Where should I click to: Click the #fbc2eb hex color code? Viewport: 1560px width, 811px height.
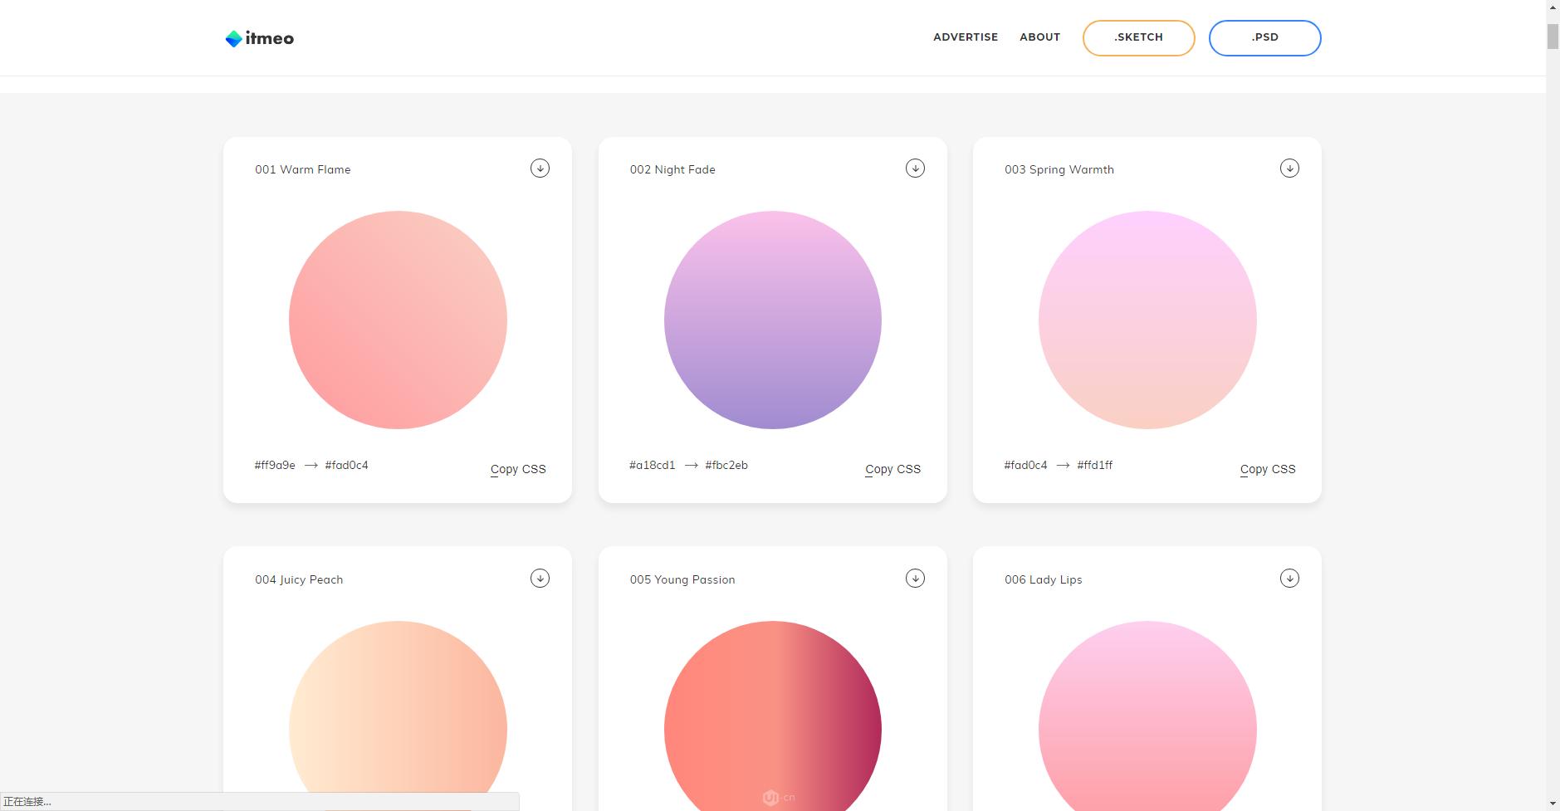pos(726,466)
